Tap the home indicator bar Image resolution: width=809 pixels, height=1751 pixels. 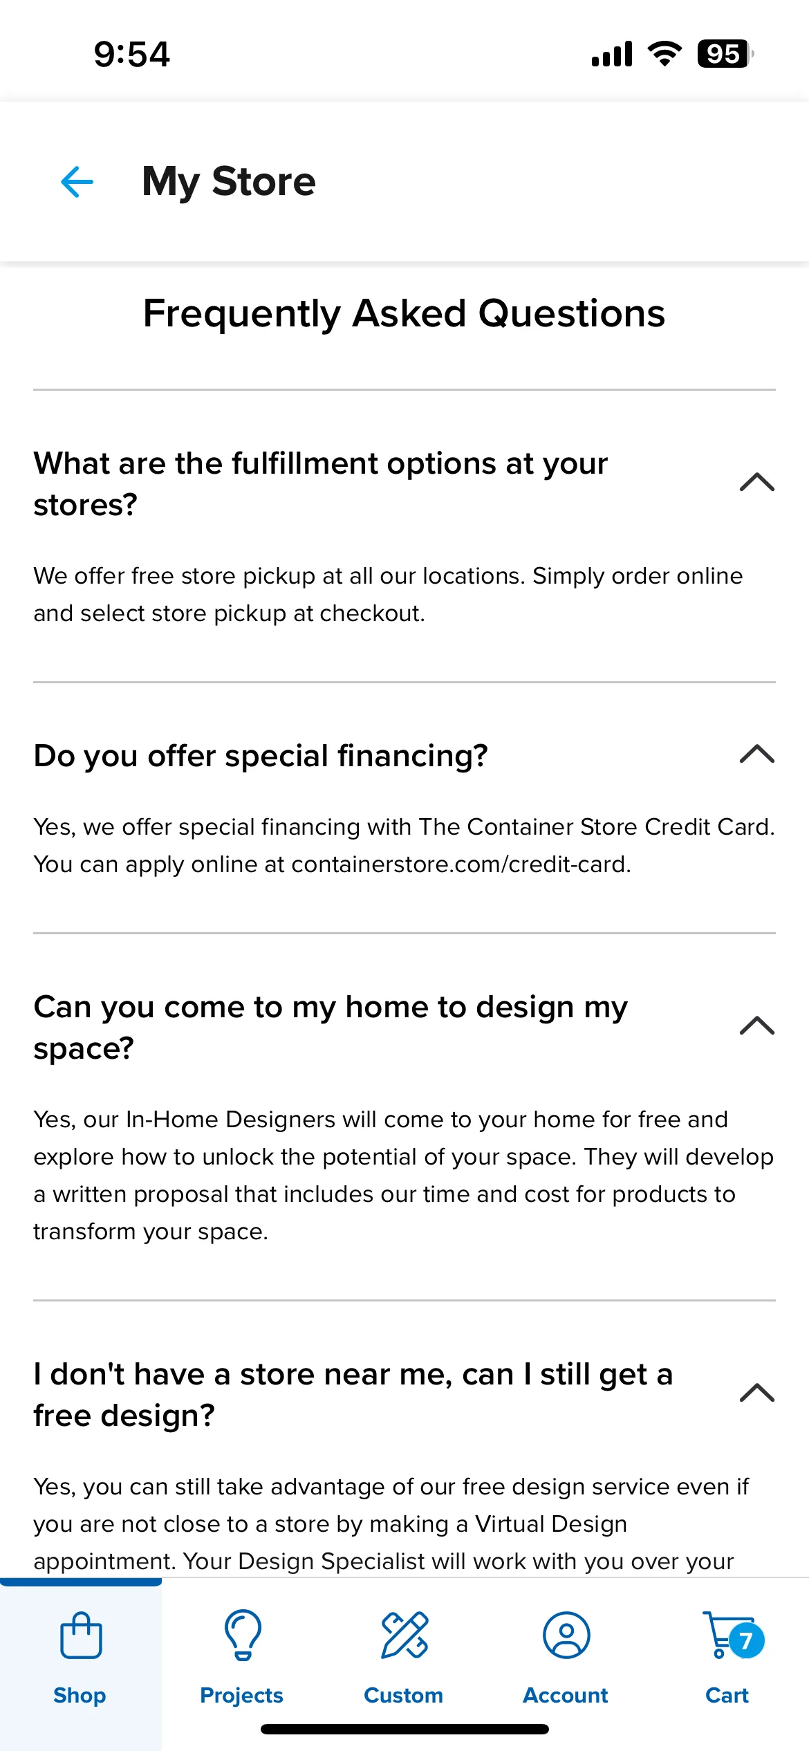404,1730
